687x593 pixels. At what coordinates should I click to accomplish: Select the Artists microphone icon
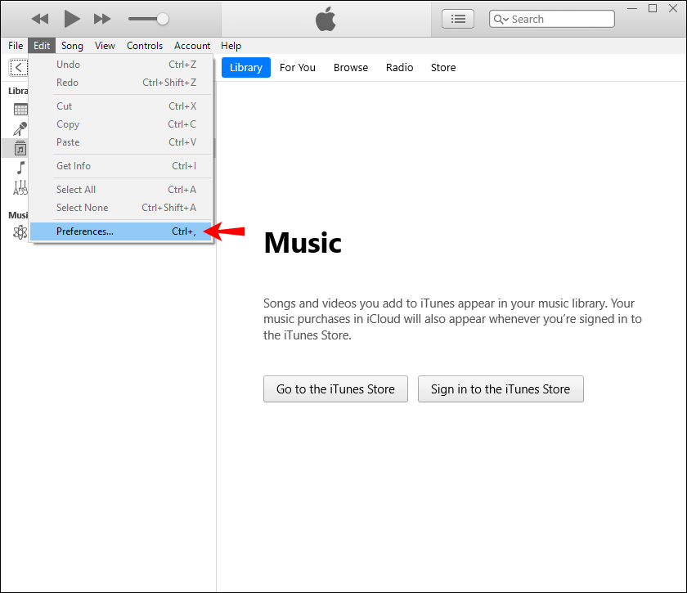20,129
